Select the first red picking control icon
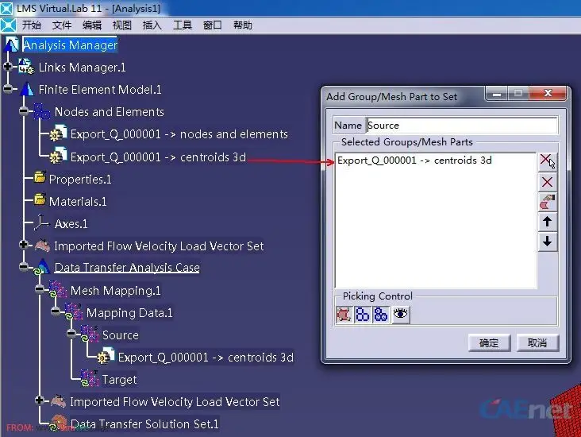Image resolution: width=581 pixels, height=437 pixels. (x=344, y=315)
